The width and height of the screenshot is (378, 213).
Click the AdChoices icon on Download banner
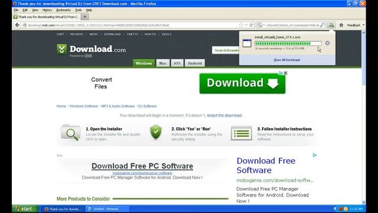click(x=281, y=73)
